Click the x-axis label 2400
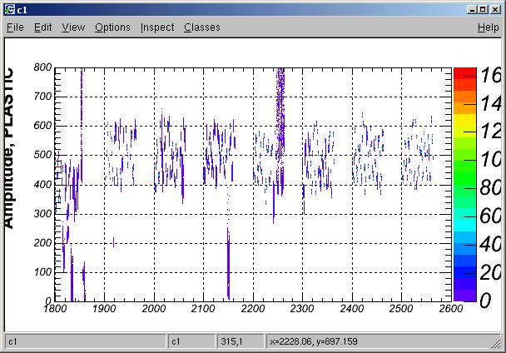This screenshot has width=506, height=353. [352, 309]
